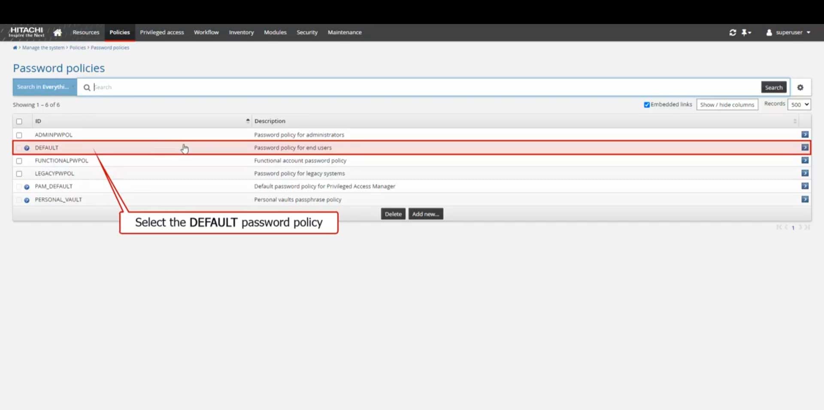This screenshot has height=410, width=824.
Task: Click 'Password policy for end users' description
Action: click(293, 148)
